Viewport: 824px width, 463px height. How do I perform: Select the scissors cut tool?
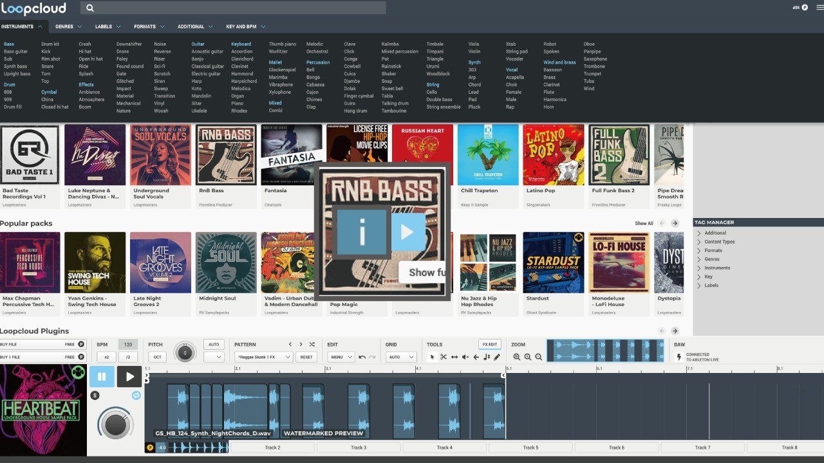(444, 357)
